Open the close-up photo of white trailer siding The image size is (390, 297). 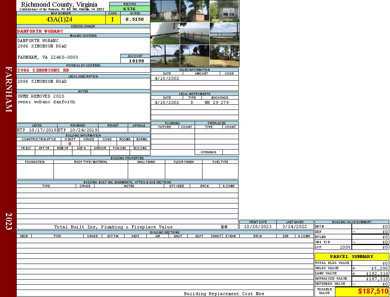tap(165, 34)
